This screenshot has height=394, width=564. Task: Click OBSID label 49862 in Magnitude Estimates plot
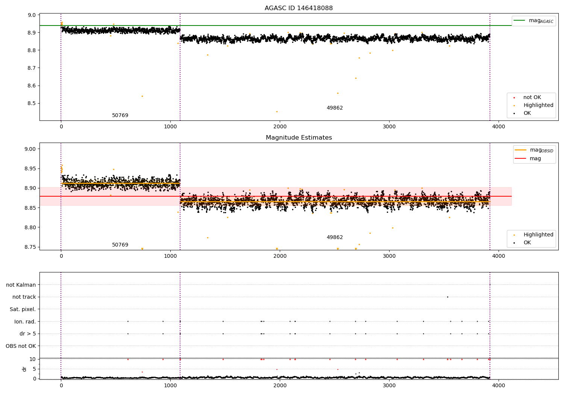[335, 238]
